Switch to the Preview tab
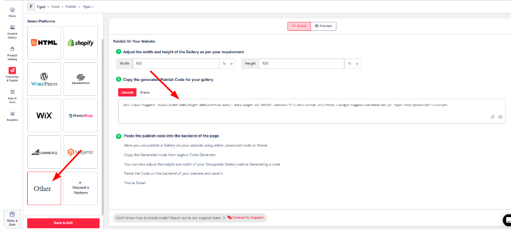Image resolution: width=511 pixels, height=232 pixels. click(323, 26)
